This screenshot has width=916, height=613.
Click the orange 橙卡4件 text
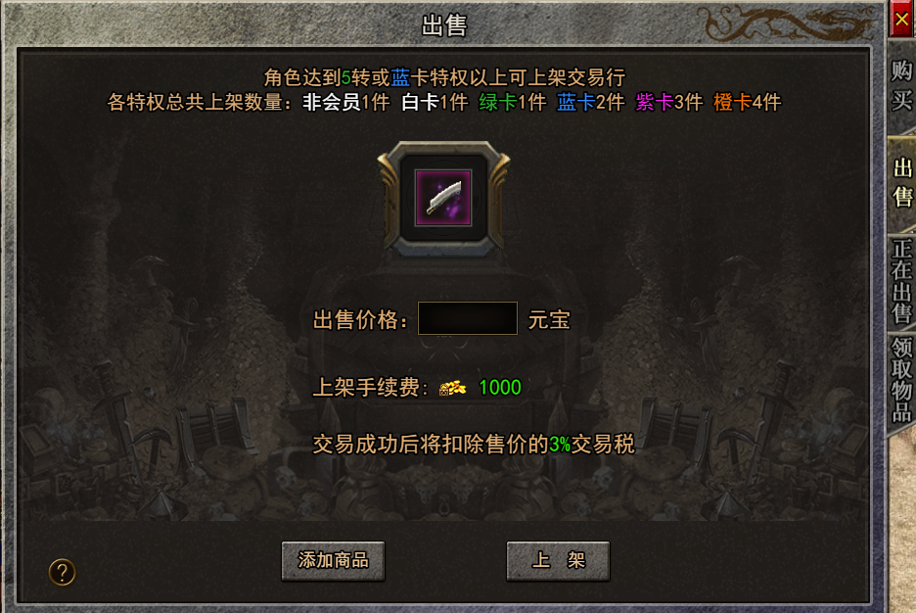[747, 103]
